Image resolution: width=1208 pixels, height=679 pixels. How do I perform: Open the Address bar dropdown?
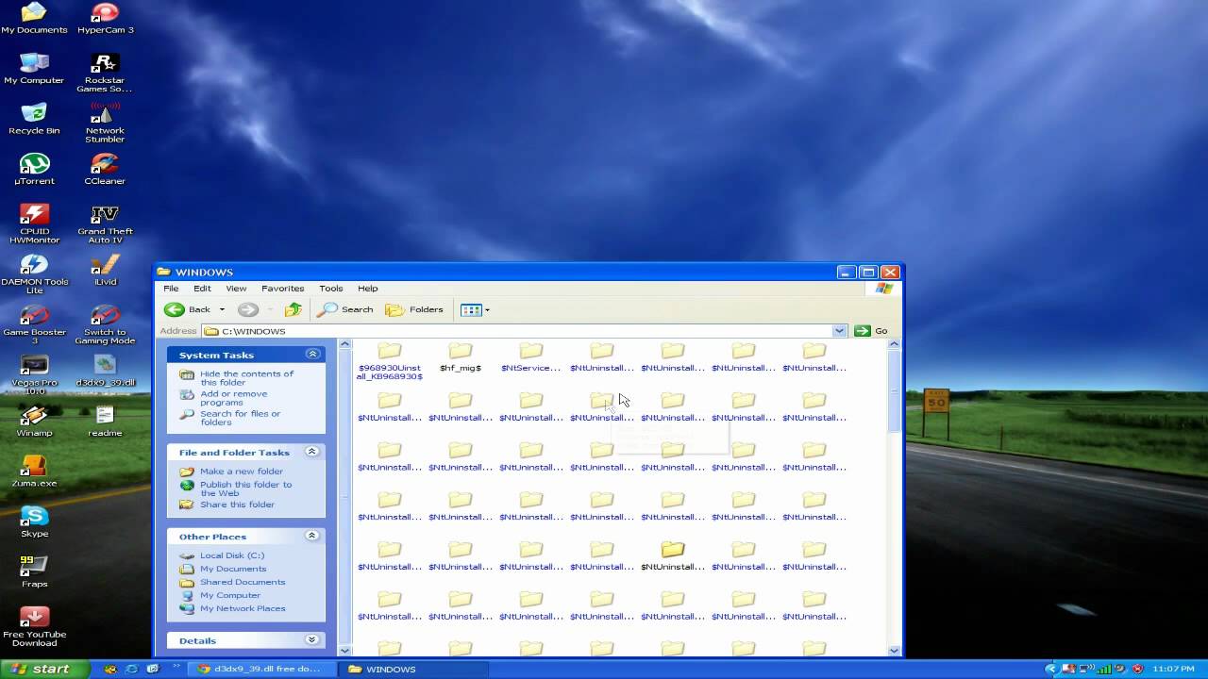pyautogui.click(x=839, y=331)
